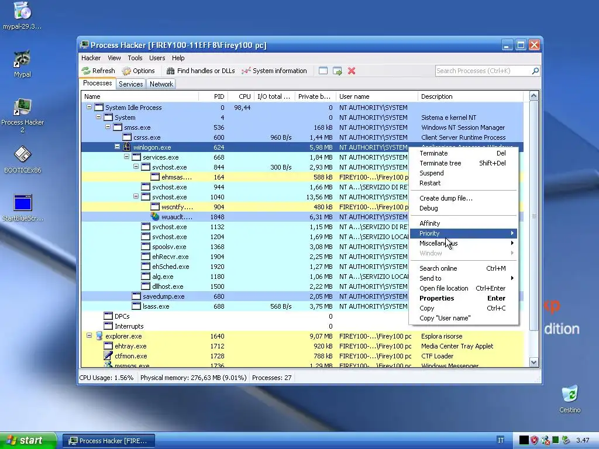Screen dimensions: 599x449
Task: Click the red security shield tray icon
Action: tap(535, 440)
